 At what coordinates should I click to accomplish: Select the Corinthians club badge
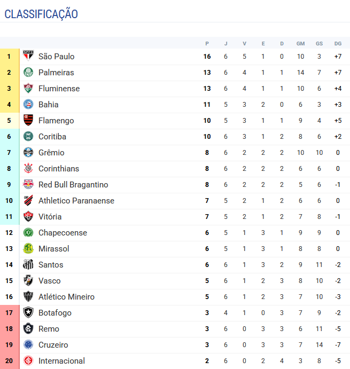click(x=28, y=169)
